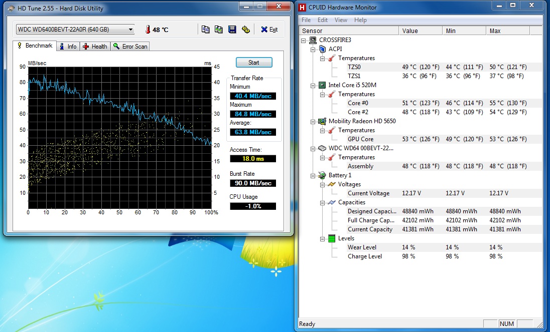Image resolution: width=550 pixels, height=332 pixels.
Task: Click the copy info to clipboard icon
Action: (x=206, y=30)
